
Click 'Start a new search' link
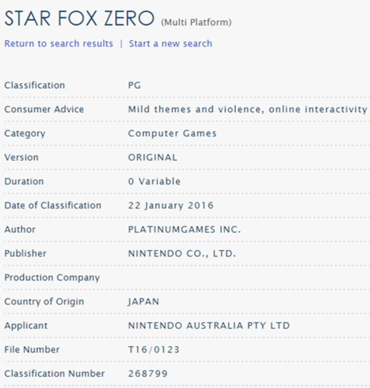170,43
